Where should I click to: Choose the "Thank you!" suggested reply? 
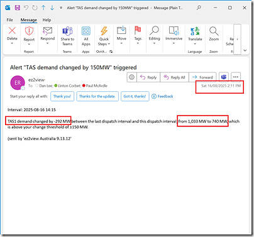tap(62, 96)
